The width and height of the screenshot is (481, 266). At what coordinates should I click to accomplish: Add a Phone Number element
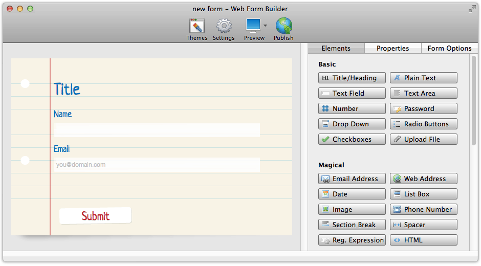424,209
